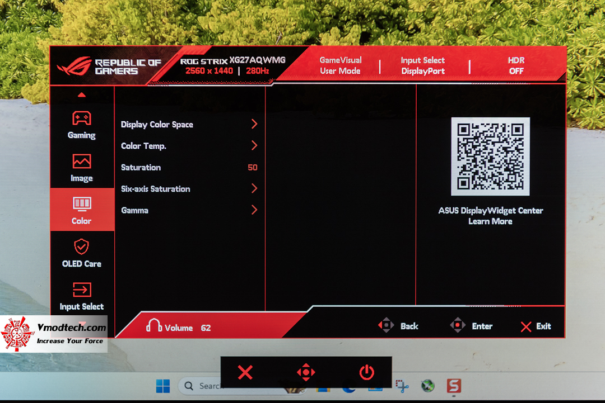Click the red X on the button bar
This screenshot has height=403, width=605.
[x=245, y=372]
